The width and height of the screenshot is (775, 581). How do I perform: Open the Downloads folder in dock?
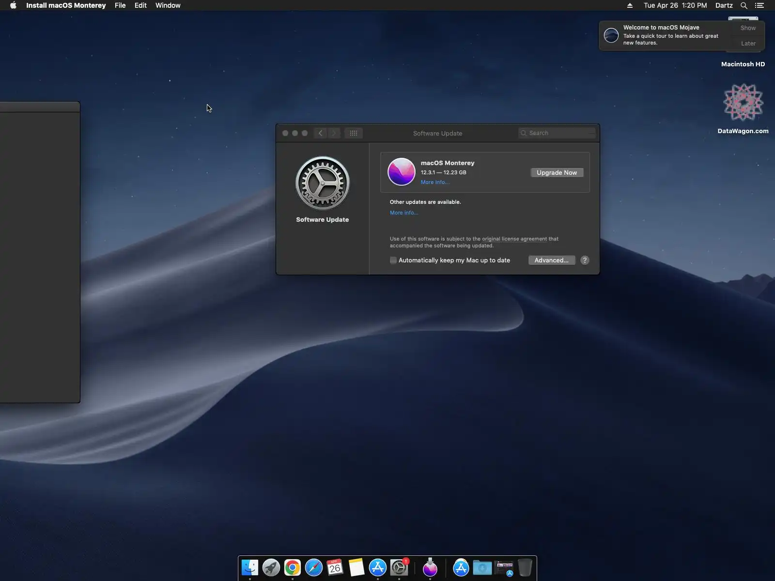[x=482, y=567]
